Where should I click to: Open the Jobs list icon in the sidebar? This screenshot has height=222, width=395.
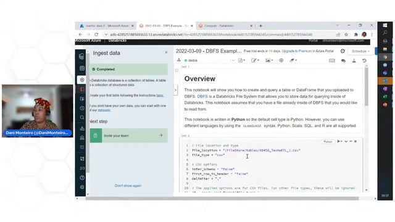coord(82,147)
